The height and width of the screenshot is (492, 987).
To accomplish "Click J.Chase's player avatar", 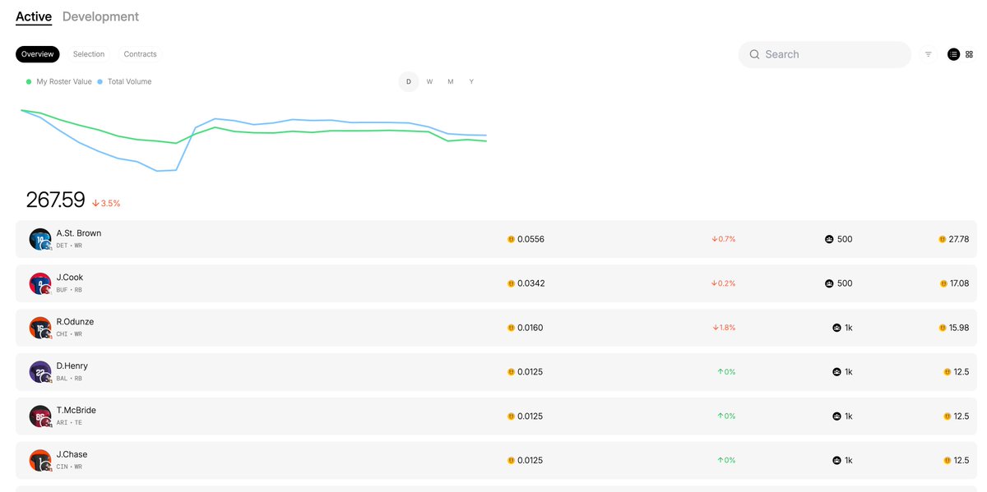I will pyautogui.click(x=40, y=461).
